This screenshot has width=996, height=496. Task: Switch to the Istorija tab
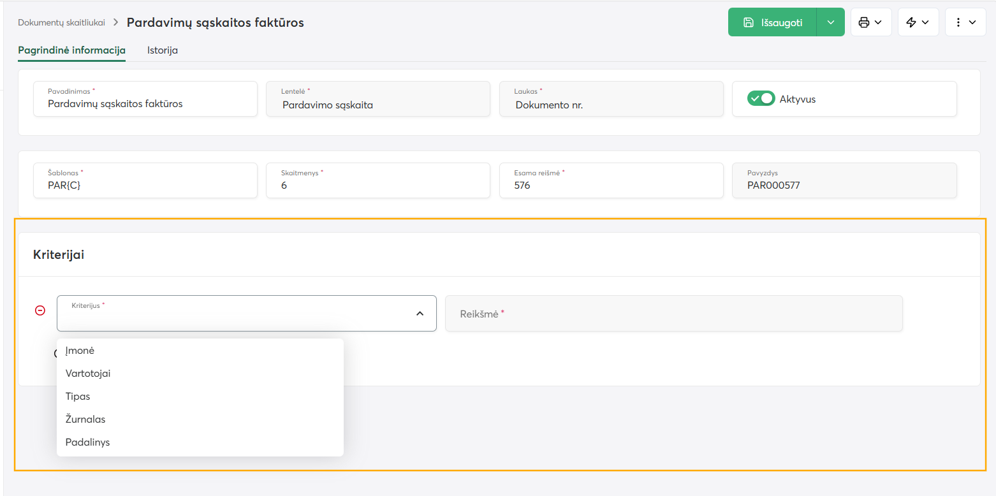point(163,50)
